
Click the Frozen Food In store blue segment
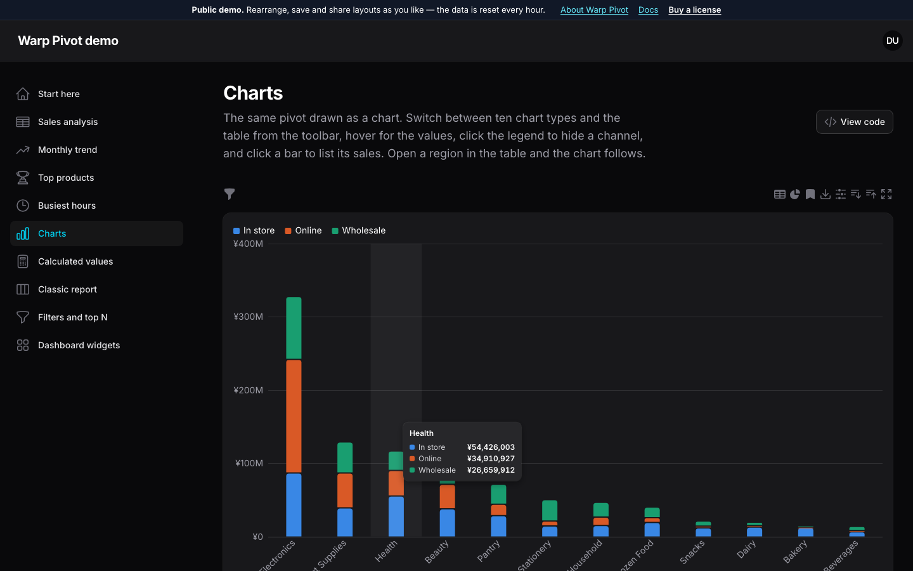point(652,530)
